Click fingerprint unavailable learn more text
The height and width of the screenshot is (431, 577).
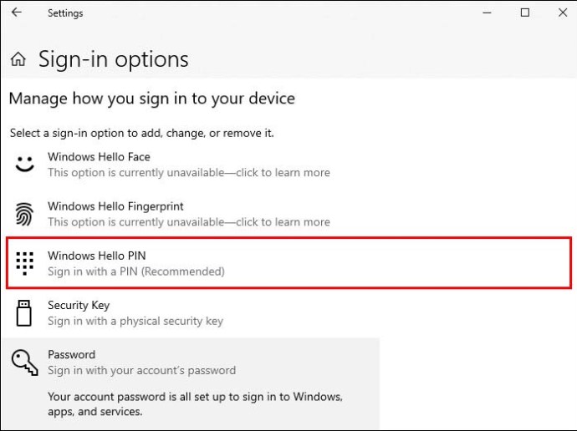189,222
